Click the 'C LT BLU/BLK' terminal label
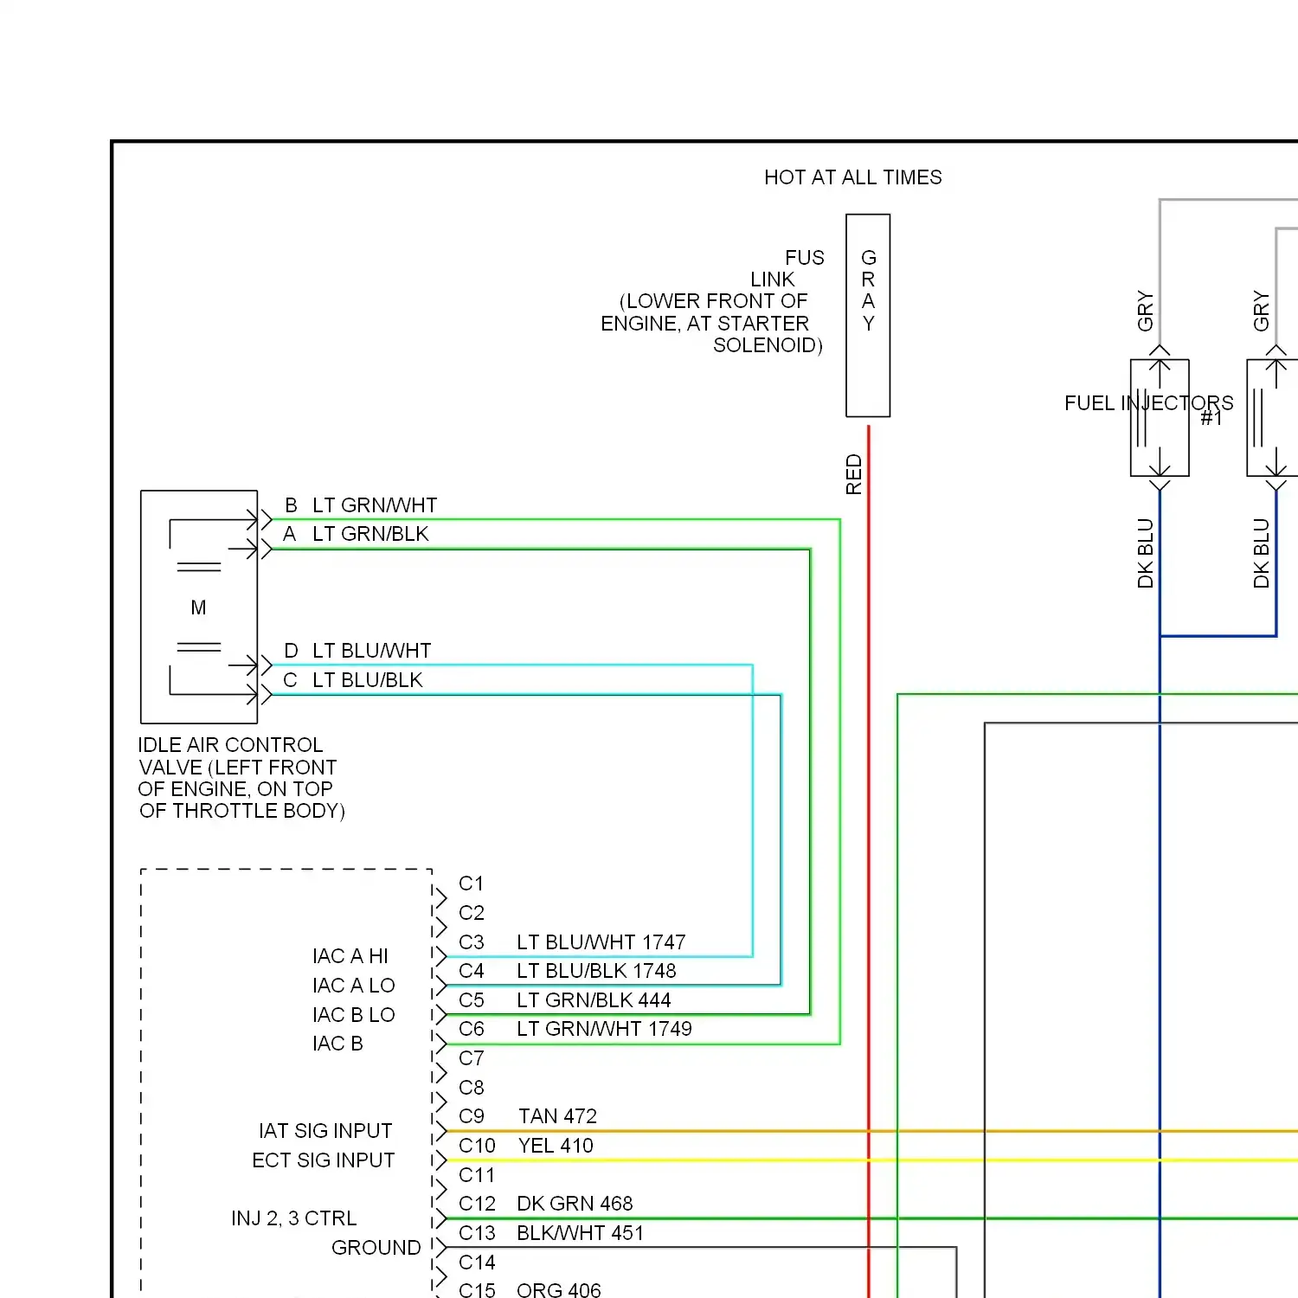The height and width of the screenshot is (1298, 1298). (353, 680)
